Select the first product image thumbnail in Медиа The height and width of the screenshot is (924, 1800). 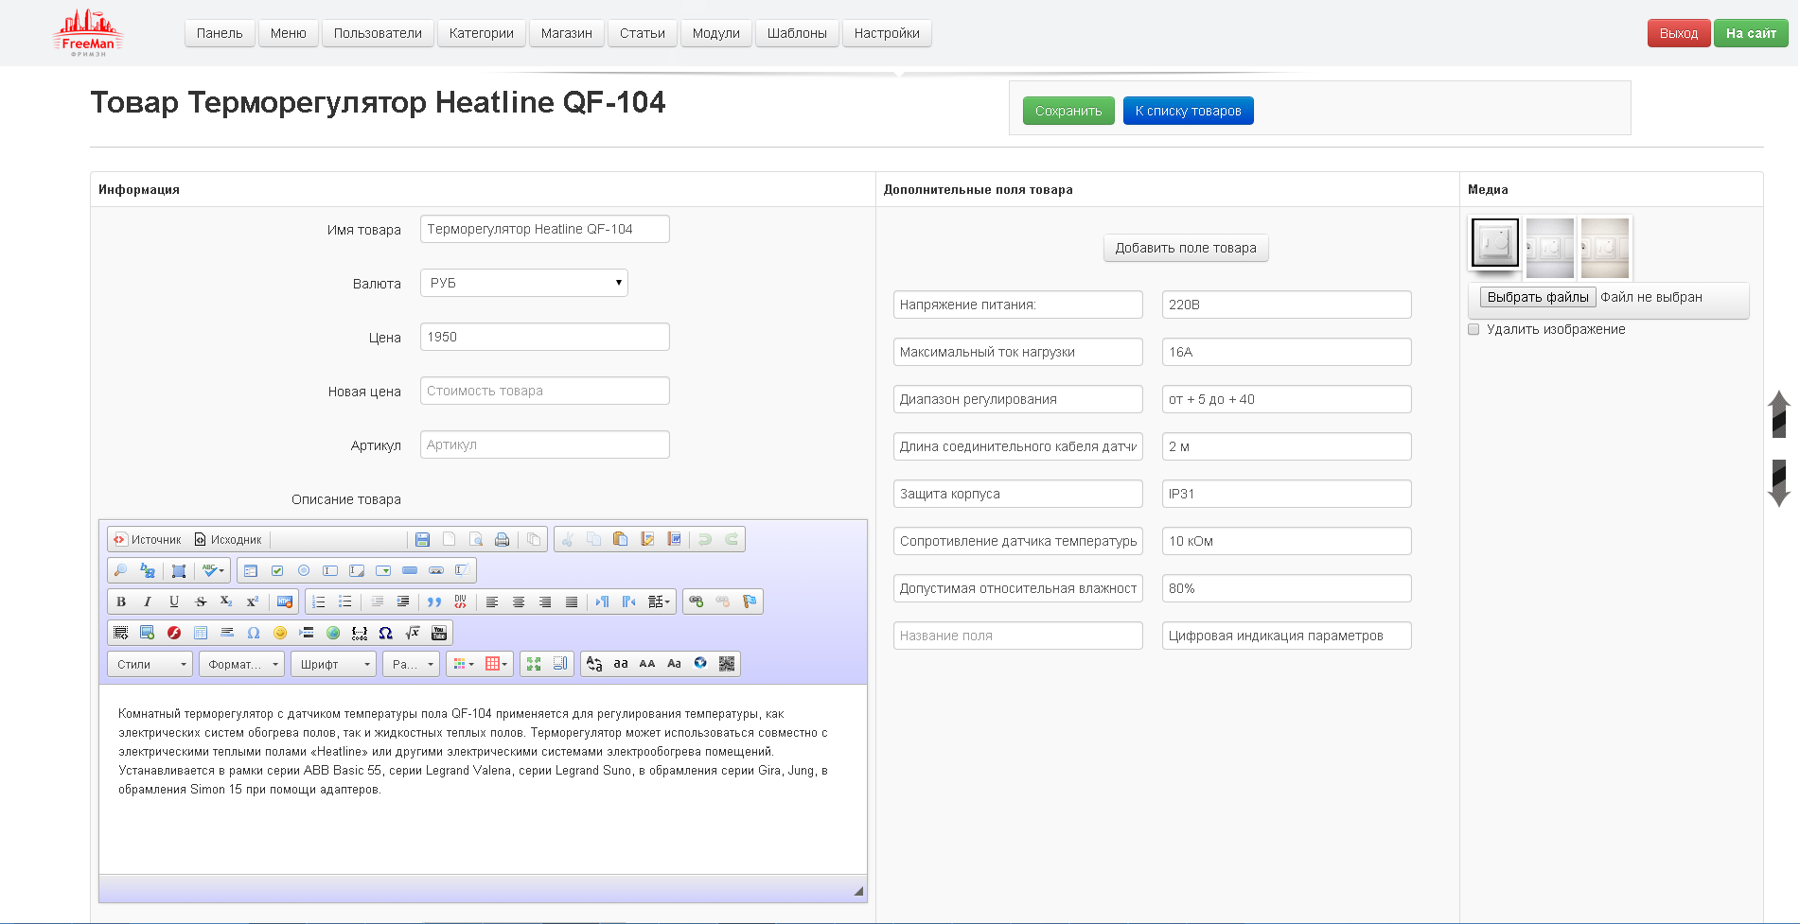(x=1495, y=243)
